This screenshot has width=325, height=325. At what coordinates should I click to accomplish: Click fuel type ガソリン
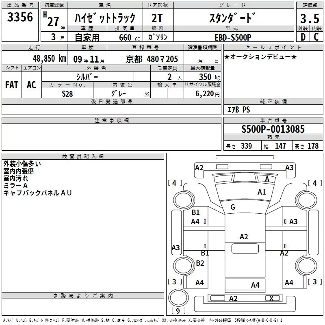158,37
